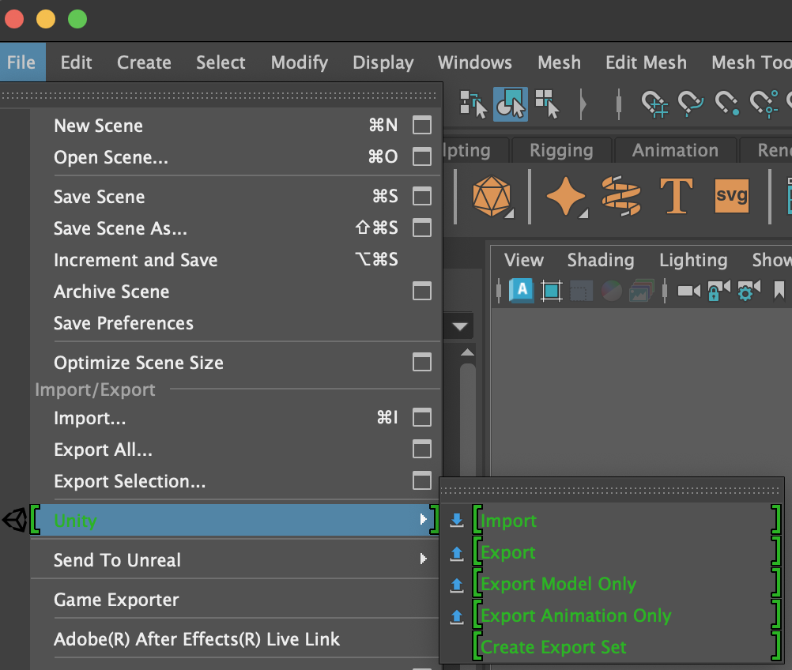The height and width of the screenshot is (670, 792).
Task: Toggle camera lock in the viewport toolbar
Action: [x=715, y=291]
